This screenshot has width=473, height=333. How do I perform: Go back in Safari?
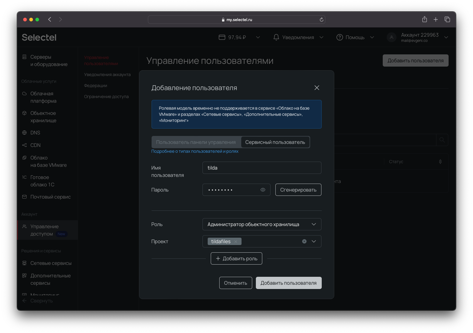click(x=50, y=20)
